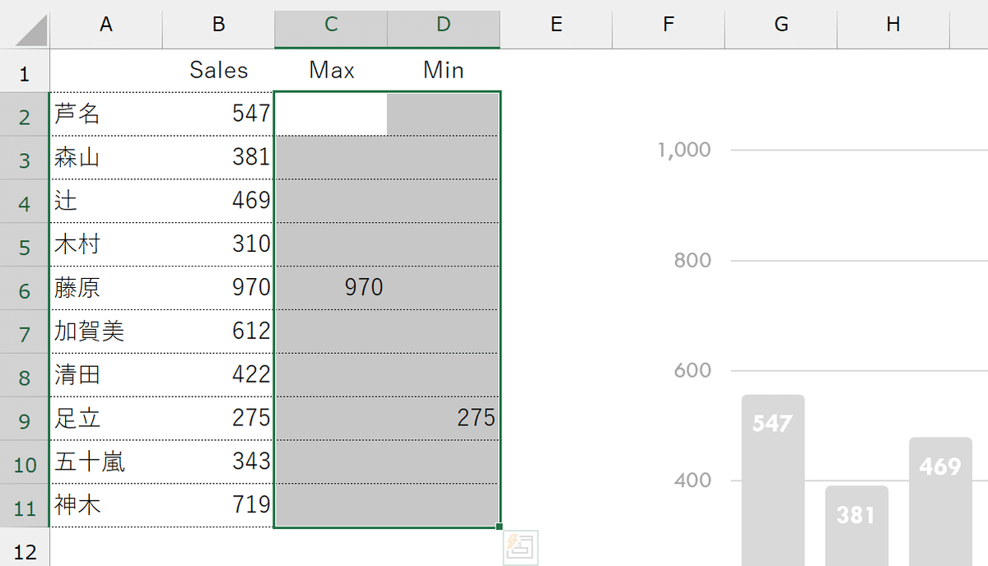The width and height of the screenshot is (988, 566).
Task: Select the cell containing 足立
Action: tap(106, 419)
